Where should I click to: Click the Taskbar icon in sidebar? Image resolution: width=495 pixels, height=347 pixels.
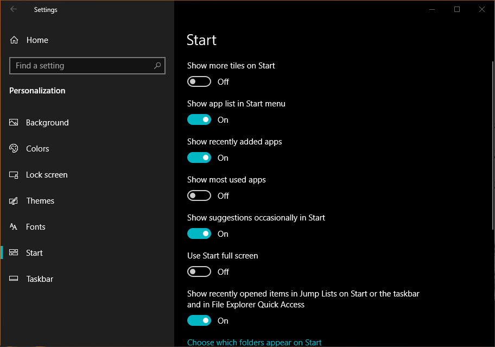(x=14, y=279)
